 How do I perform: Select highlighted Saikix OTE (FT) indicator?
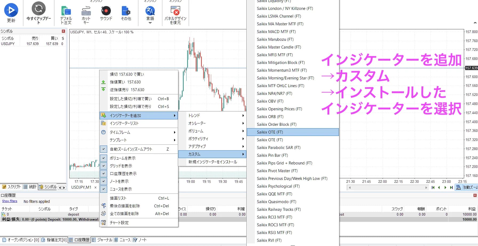tap(293, 132)
